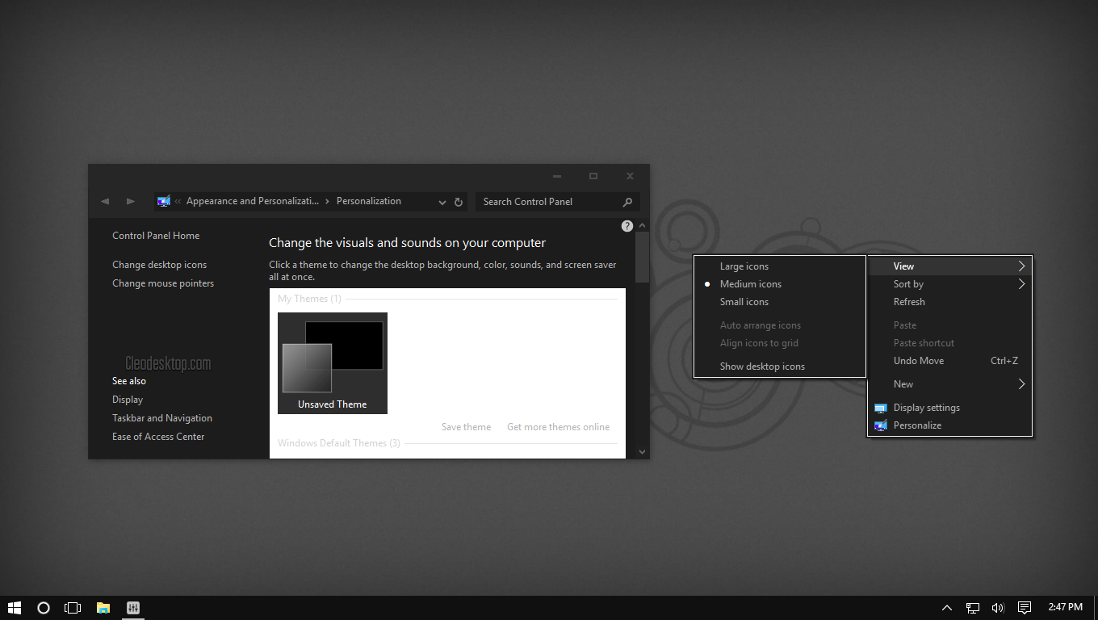Open File Explorer from the taskbar

[x=103, y=608]
